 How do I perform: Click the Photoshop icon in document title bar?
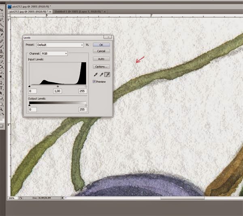click(x=9, y=6)
